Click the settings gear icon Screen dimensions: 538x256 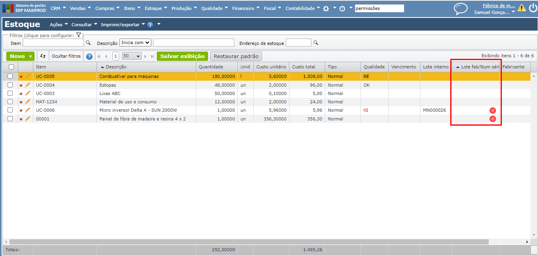(x=326, y=8)
